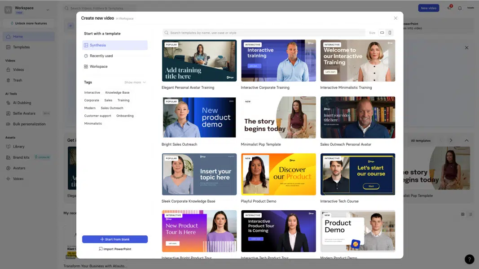479x269 pixels.
Task: Open the notifications bell icon
Action: tap(460, 8)
